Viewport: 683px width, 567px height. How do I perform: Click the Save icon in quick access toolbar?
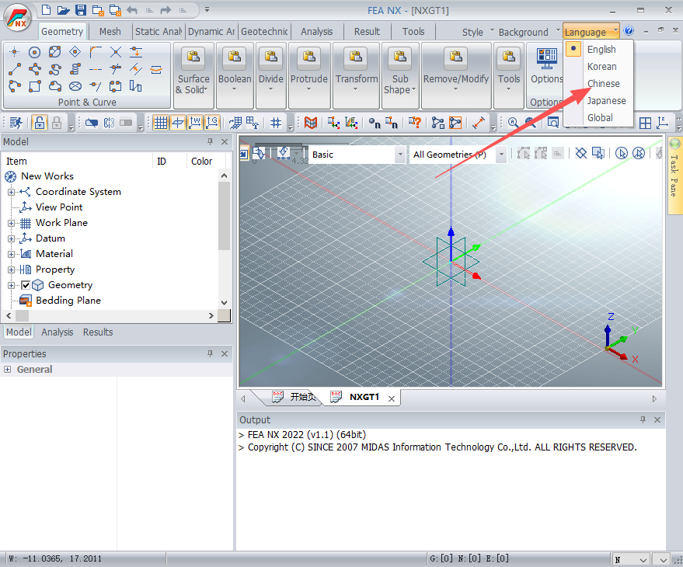point(81,10)
